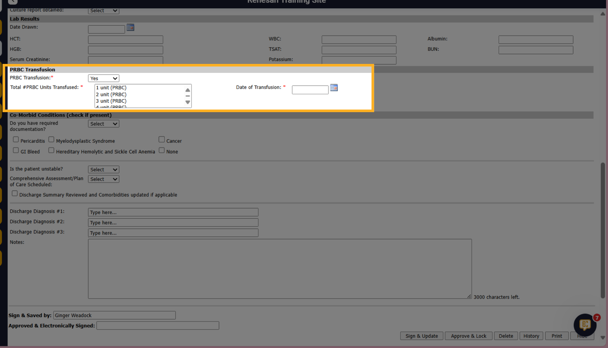Click Discharge Diagnosis #1 text field
Image resolution: width=608 pixels, height=348 pixels.
[173, 212]
